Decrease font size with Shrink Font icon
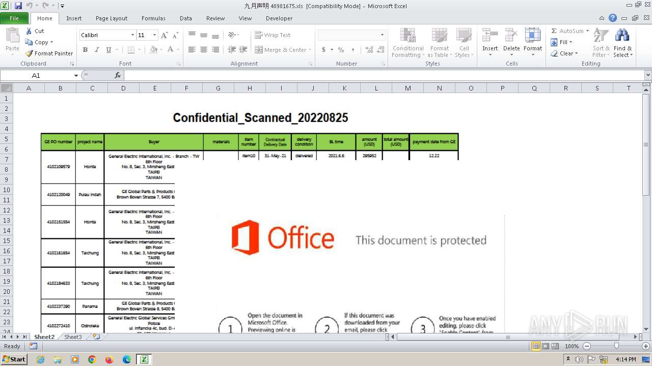The image size is (652, 366). [x=175, y=35]
